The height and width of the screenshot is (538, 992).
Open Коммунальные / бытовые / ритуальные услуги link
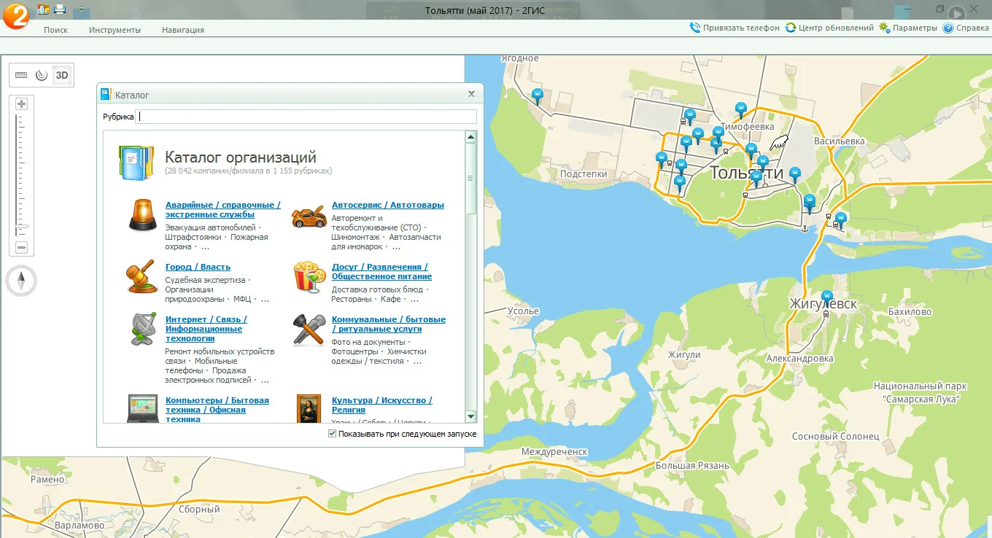click(389, 324)
